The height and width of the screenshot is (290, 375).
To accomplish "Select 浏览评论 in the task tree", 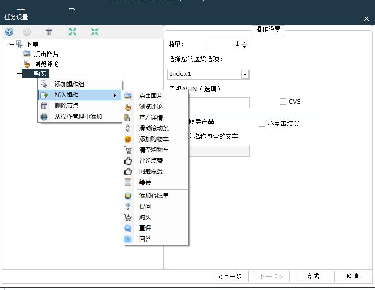I will pos(47,64).
